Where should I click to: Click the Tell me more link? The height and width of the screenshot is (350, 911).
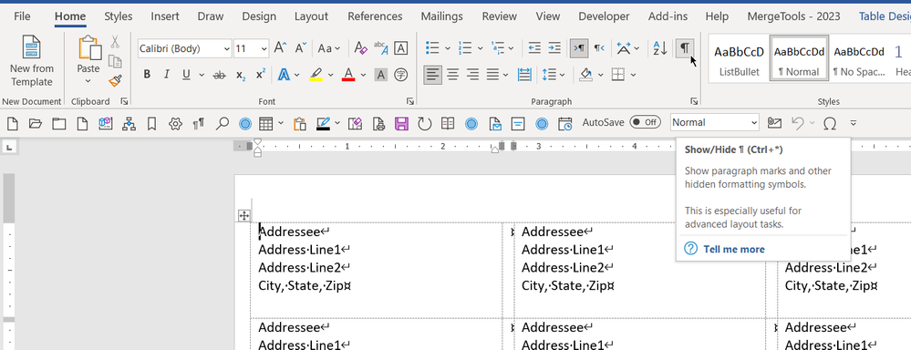(734, 249)
